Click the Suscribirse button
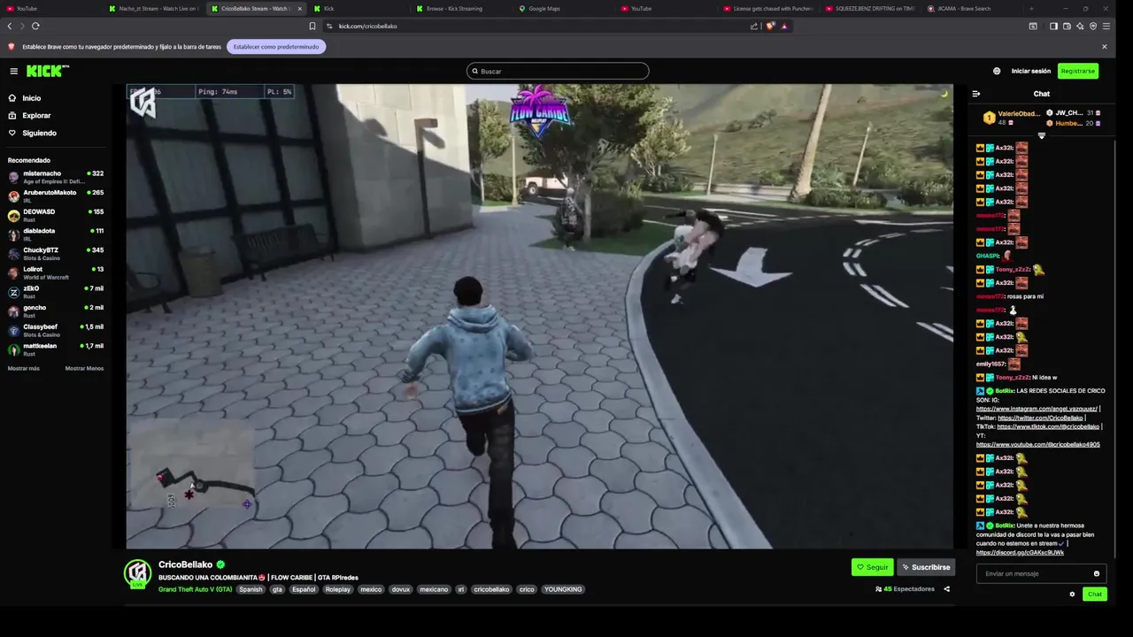Viewport: 1133px width, 637px height. tap(926, 567)
